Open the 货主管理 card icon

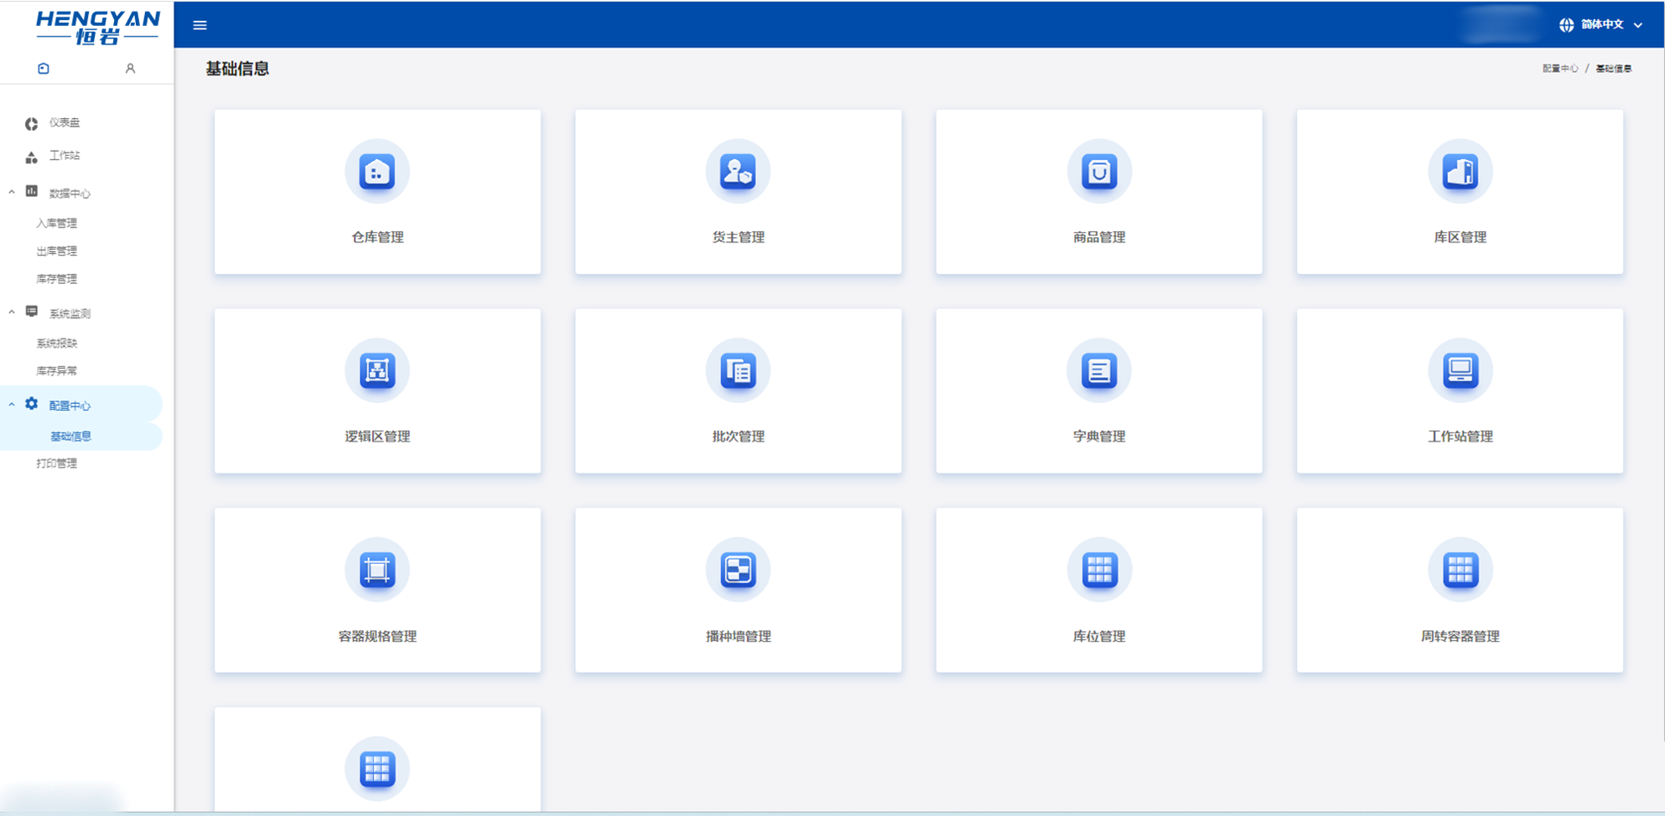(738, 172)
